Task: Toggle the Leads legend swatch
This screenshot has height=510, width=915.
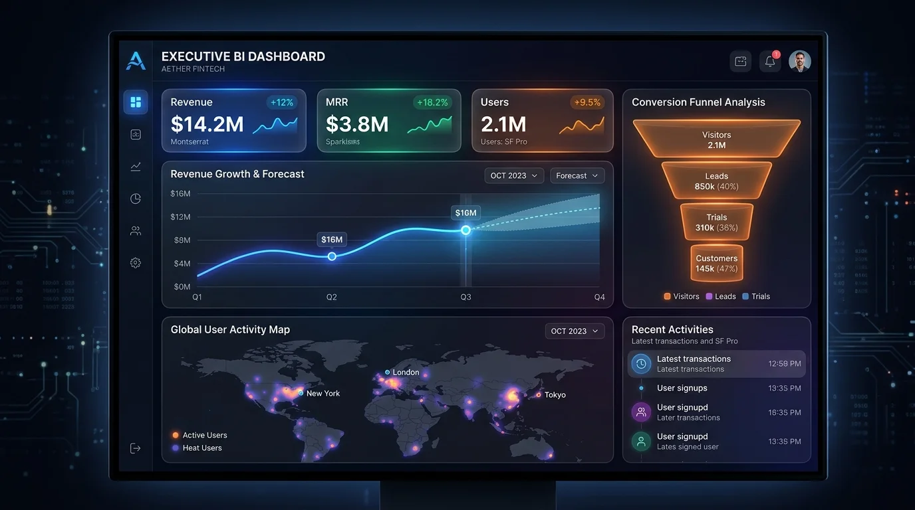Action: click(709, 297)
